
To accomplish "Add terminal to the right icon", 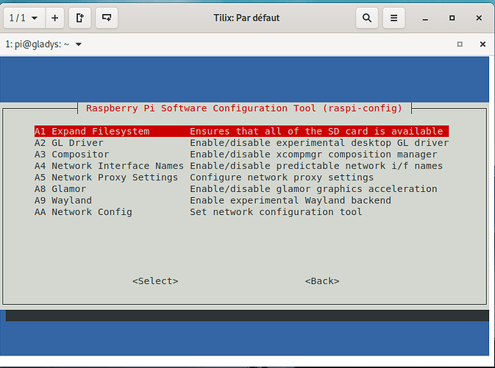I will 80,18.
